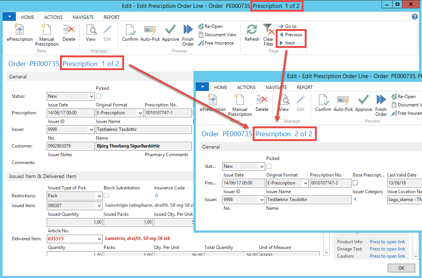Check the Dose Prescription checkbox
The width and height of the screenshot is (422, 278).
coord(355,183)
